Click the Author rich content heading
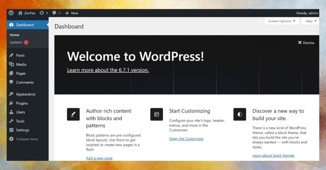 (109, 118)
